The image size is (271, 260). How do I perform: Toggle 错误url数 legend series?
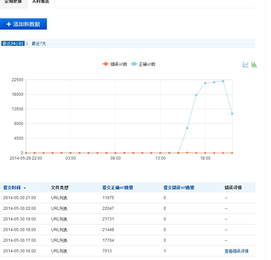click(115, 64)
